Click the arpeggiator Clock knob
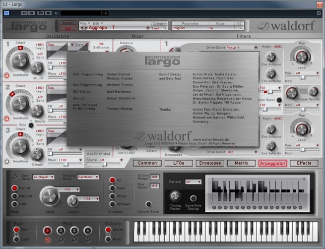This screenshot has height=249, width=325. 50,196
